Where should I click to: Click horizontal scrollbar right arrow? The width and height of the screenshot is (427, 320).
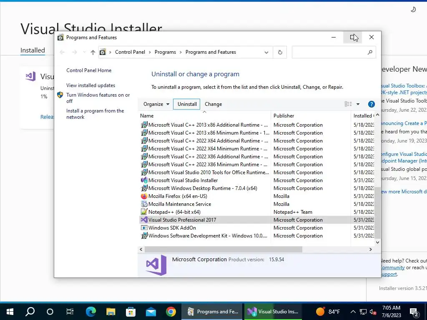370,249
